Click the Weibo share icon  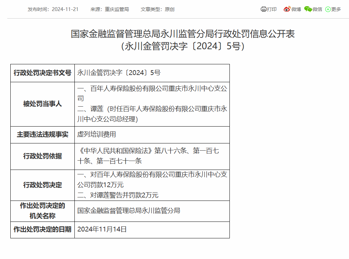coord(287,9)
